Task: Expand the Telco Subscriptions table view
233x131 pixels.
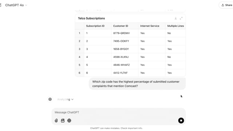Action: coord(181,18)
